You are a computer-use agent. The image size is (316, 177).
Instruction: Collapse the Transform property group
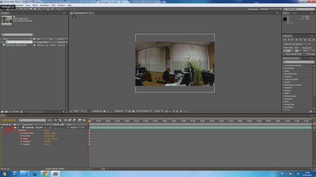click(x=16, y=130)
